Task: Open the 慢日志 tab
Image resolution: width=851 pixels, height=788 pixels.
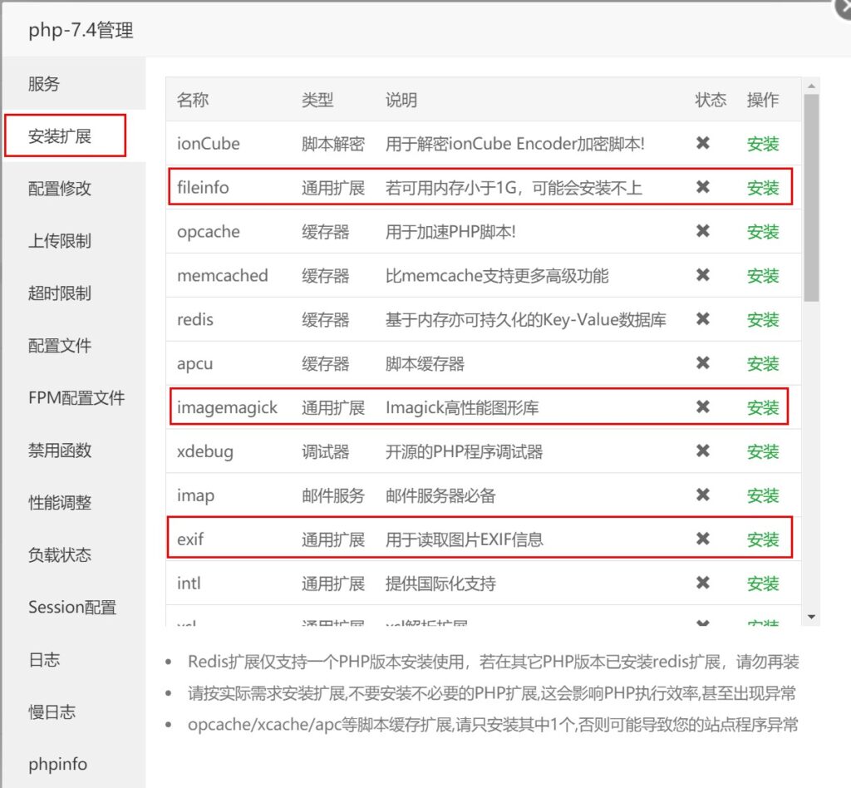Action: (x=52, y=712)
